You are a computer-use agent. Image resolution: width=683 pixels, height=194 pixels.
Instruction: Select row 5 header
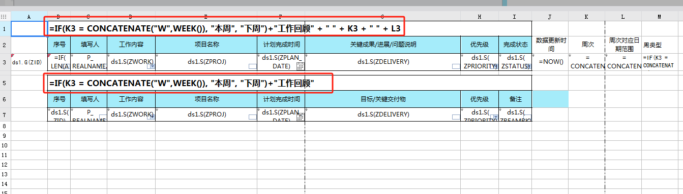(x=5, y=83)
